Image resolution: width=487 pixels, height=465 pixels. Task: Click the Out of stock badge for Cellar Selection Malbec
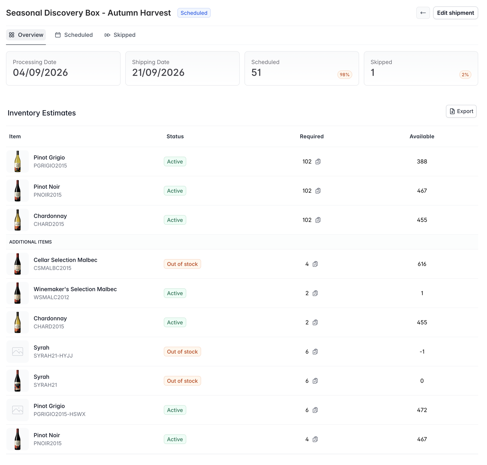[182, 264]
